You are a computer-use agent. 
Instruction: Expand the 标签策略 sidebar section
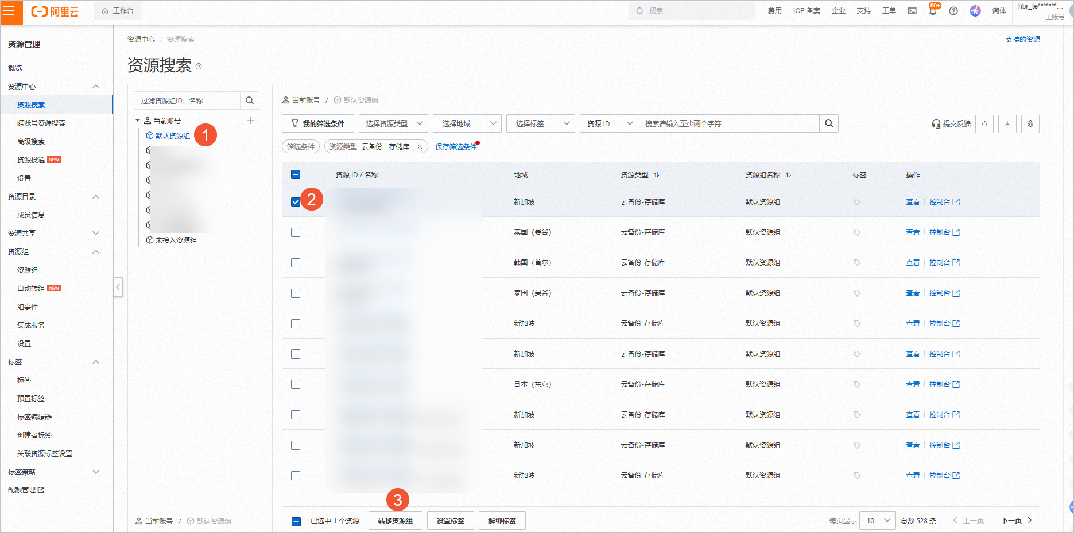[96, 472]
